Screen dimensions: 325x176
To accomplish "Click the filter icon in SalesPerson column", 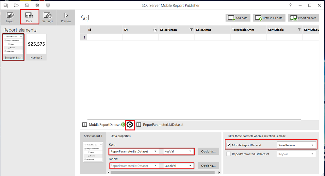I will pos(191,30).
